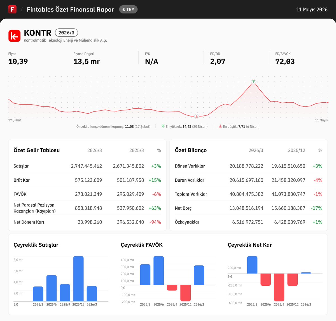The image size is (336, 321).
Task: Click the PD/DD value 2,07
Action: (x=218, y=61)
